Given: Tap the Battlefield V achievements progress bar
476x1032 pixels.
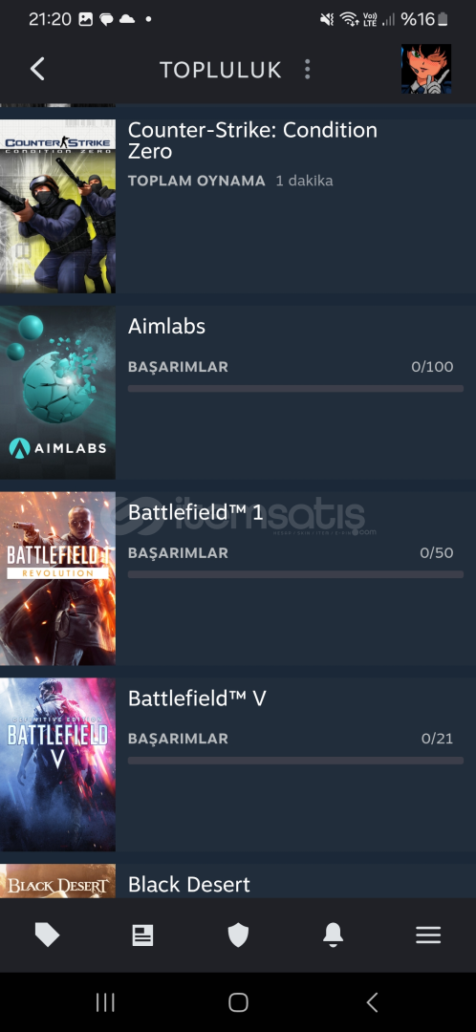Looking at the screenshot, I should (x=295, y=761).
